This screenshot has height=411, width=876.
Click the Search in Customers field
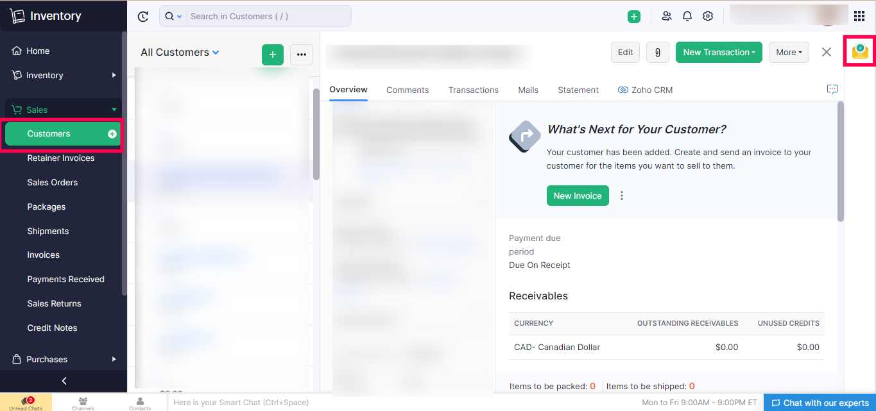[268, 17]
